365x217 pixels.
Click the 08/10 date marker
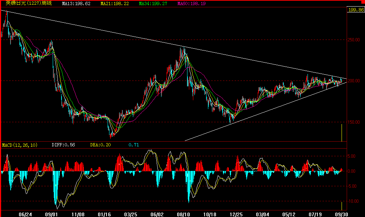click(x=183, y=214)
